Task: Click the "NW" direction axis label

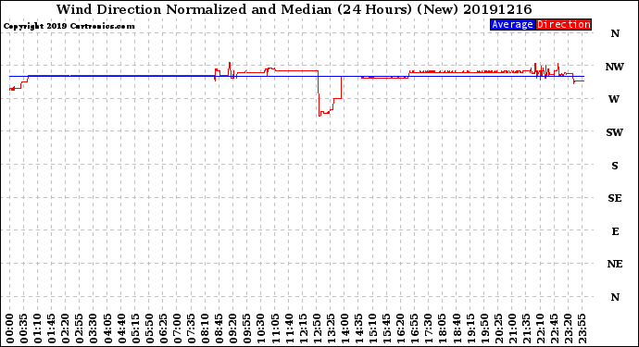Action: [615, 67]
